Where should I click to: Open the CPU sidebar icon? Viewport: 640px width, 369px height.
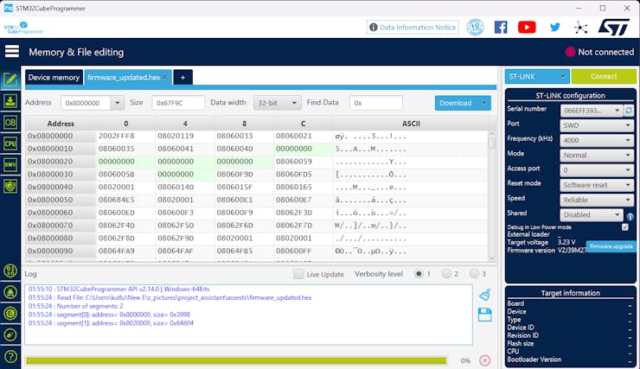[x=10, y=143]
